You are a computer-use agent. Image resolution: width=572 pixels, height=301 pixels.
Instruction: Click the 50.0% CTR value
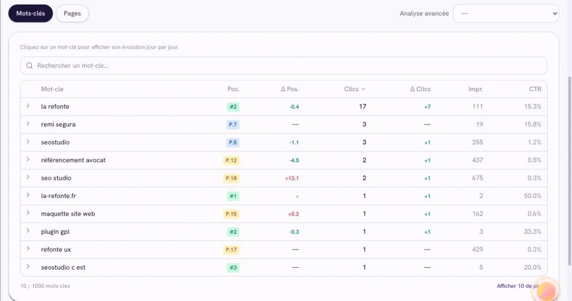pos(533,196)
